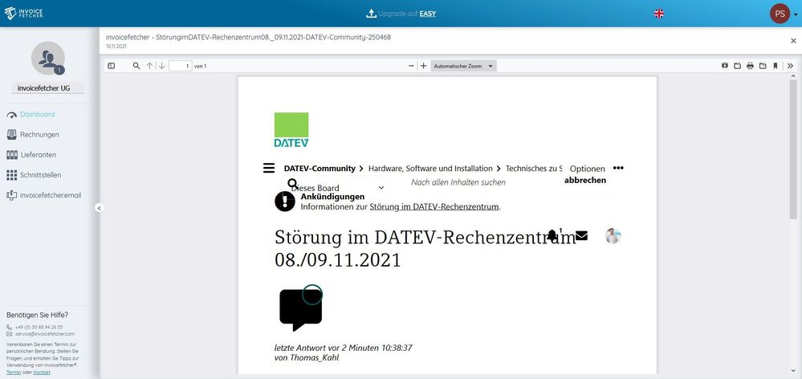The height and width of the screenshot is (379, 802).
Task: Click the page number input field
Action: click(x=181, y=66)
